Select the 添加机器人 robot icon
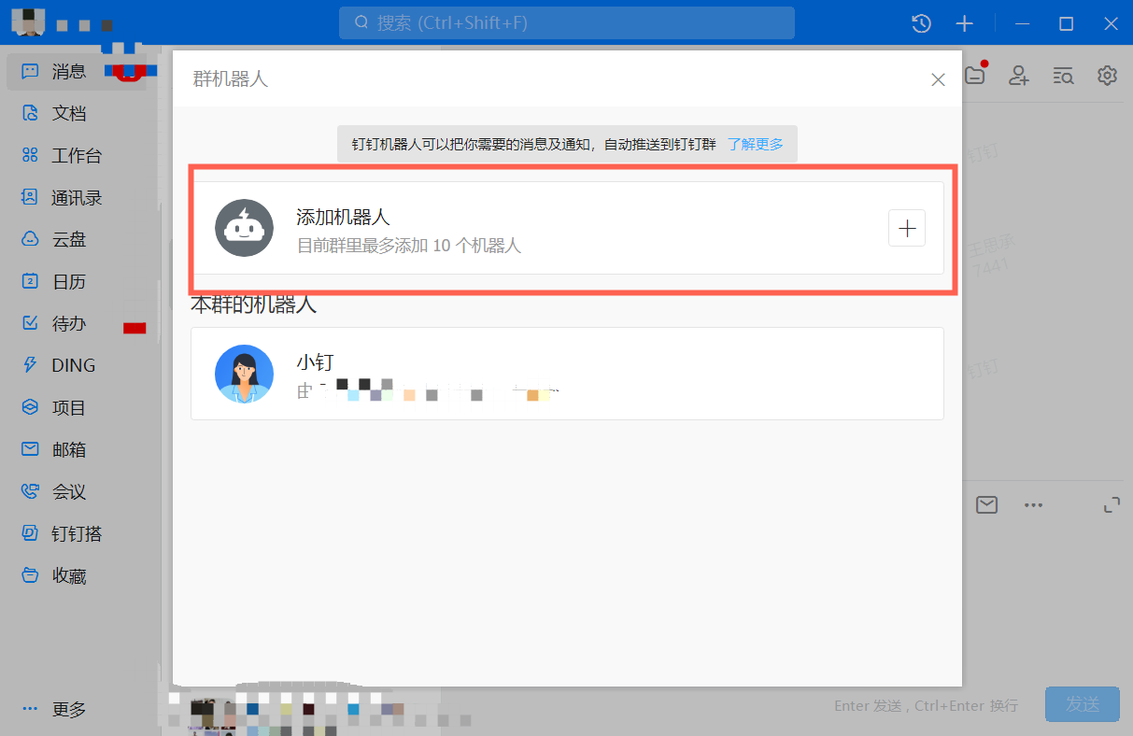Image resolution: width=1133 pixels, height=736 pixels. (x=244, y=228)
